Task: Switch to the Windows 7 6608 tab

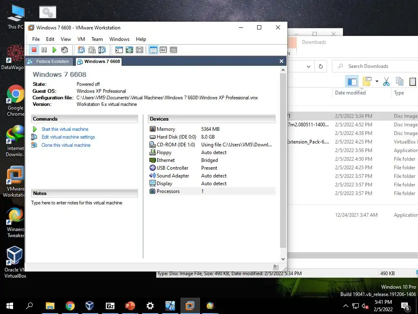Action: pyautogui.click(x=99, y=61)
